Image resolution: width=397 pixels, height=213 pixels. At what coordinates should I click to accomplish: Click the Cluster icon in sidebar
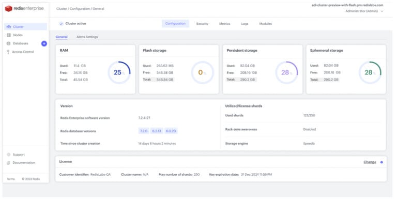(x=9, y=26)
